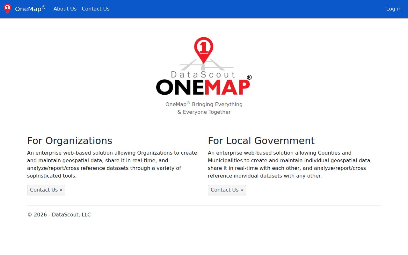408x255 pixels.
Task: Click Contact Us button under For Organizations
Action: [x=46, y=190]
